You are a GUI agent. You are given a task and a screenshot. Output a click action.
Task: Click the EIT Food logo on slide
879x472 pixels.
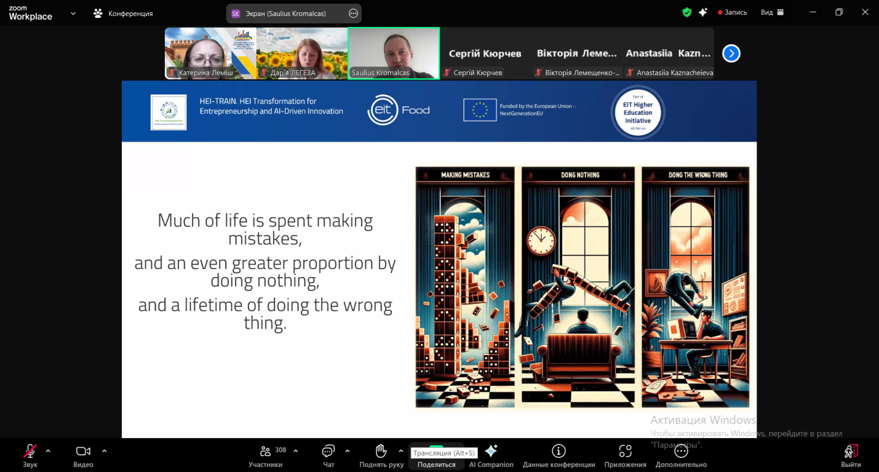(x=399, y=110)
